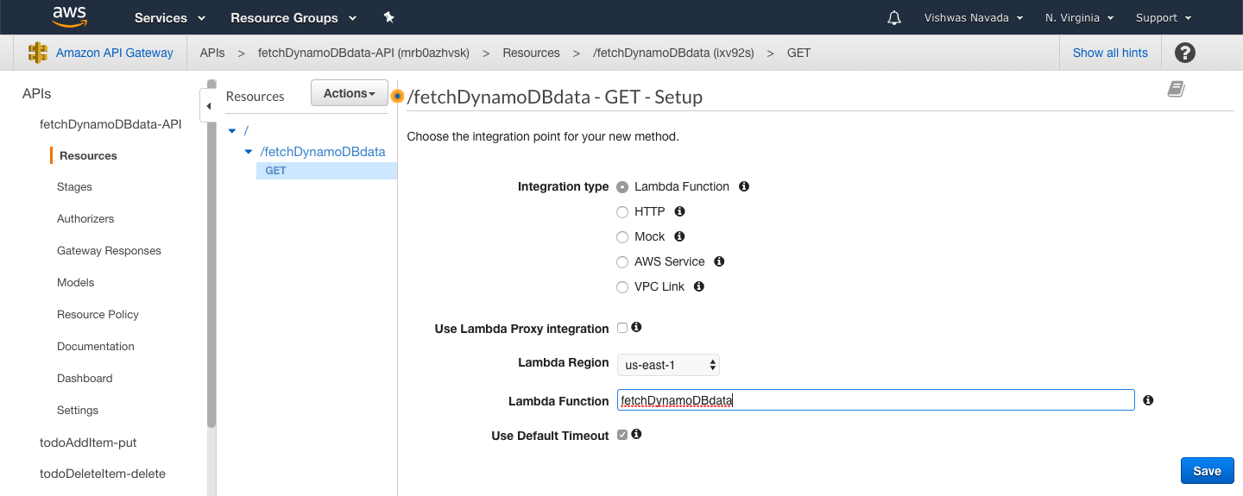Screen dimensions: 1243x496
Task: Click the AWS logo home icon
Action: click(69, 17)
